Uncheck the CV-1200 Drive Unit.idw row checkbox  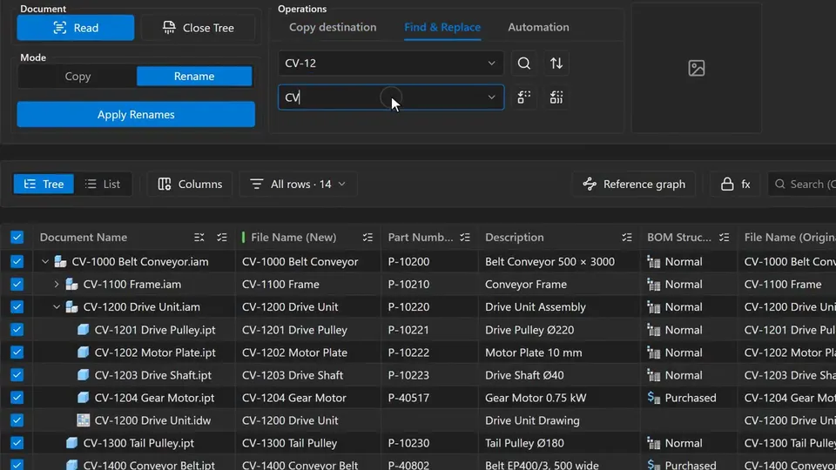(17, 420)
